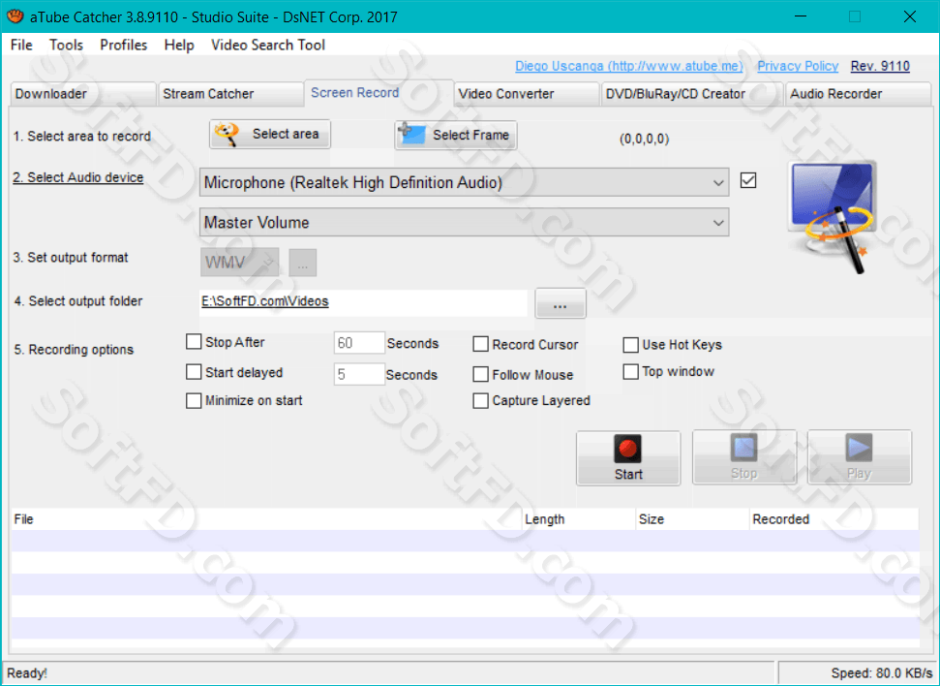Check Minimize on start option
940x686 pixels.
194,400
